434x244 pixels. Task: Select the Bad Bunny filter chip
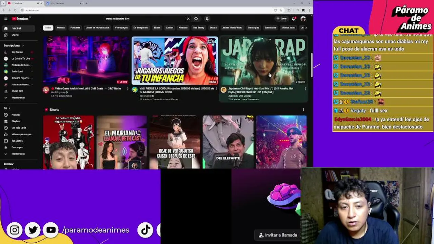point(199,28)
